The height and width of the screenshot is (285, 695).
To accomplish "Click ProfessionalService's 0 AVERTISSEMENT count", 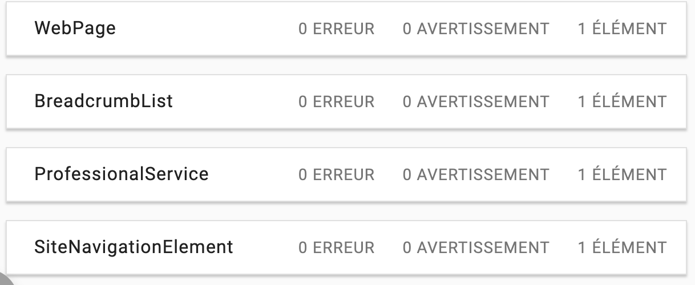I will (x=476, y=174).
